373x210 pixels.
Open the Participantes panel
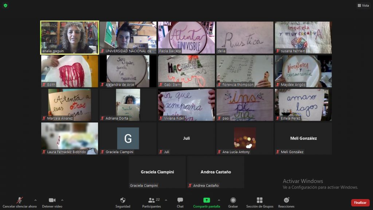(152, 200)
